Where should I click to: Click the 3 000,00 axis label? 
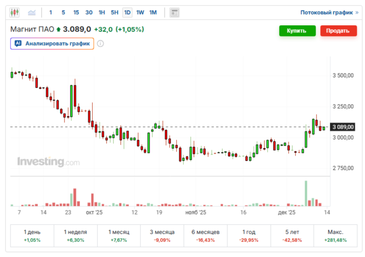point(343,137)
